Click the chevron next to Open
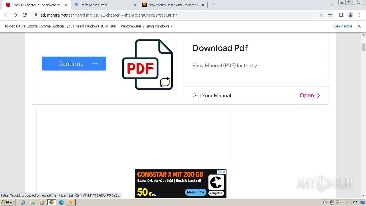This screenshot has height=206, width=366. click(319, 96)
